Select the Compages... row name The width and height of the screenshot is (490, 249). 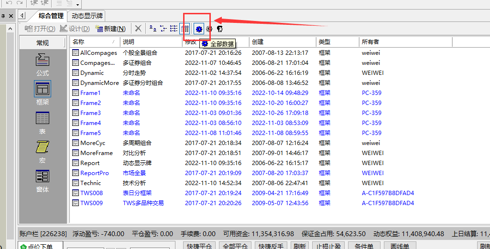[98, 63]
